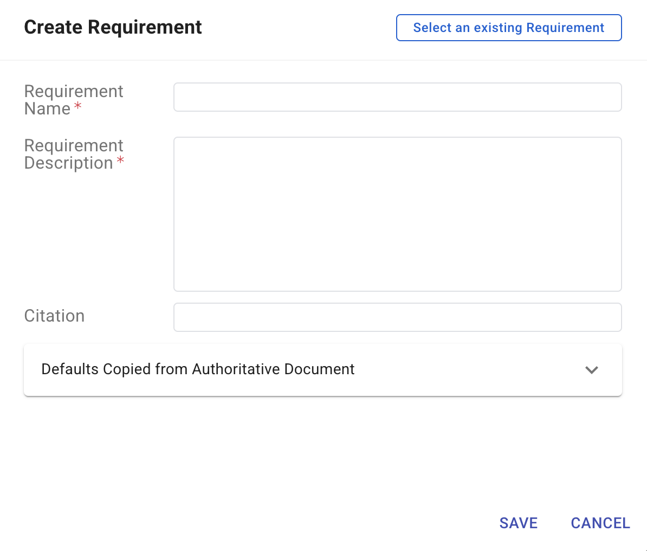Viewport: 647px width, 551px height.
Task: Click the Citation label
Action: click(x=54, y=316)
